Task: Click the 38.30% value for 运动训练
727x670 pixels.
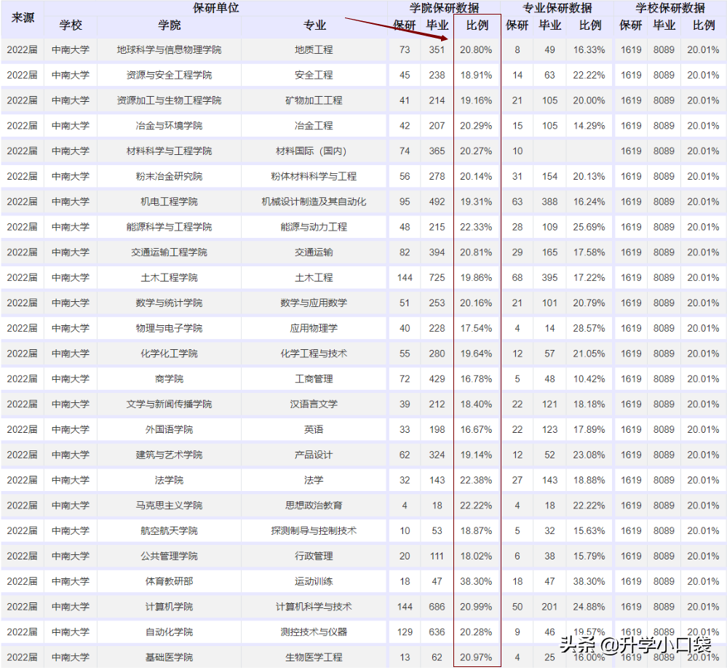Action: click(477, 581)
